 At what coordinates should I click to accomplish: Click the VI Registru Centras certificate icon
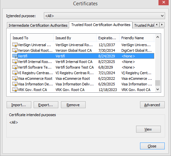[15, 73]
